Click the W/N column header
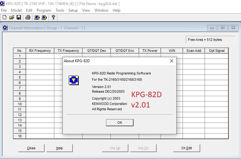 pyautogui.click(x=172, y=51)
